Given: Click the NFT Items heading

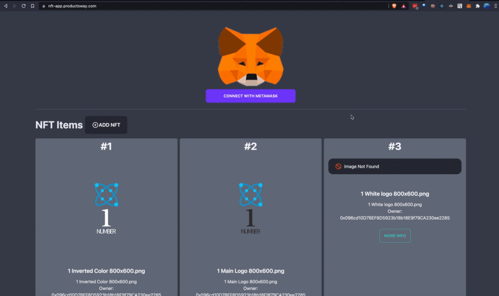Looking at the screenshot, I should coord(59,125).
